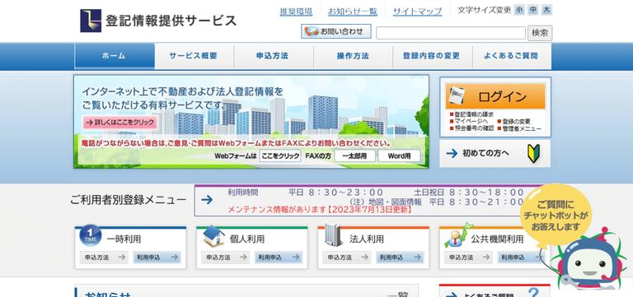Screen dimensions: 633x297
Task: Click the お問い合わせ contact button
Action: (x=336, y=31)
